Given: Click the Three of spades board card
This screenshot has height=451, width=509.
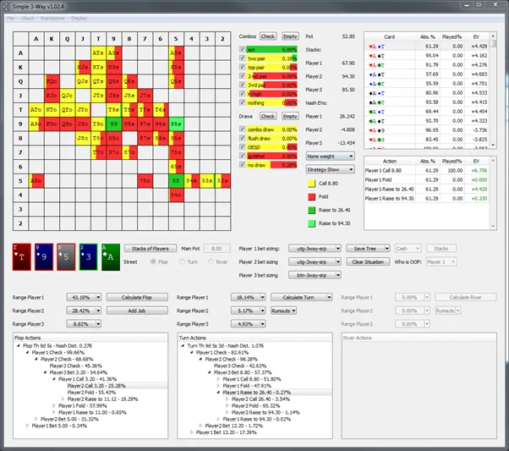Looking at the screenshot, I should pyautogui.click(x=89, y=256).
